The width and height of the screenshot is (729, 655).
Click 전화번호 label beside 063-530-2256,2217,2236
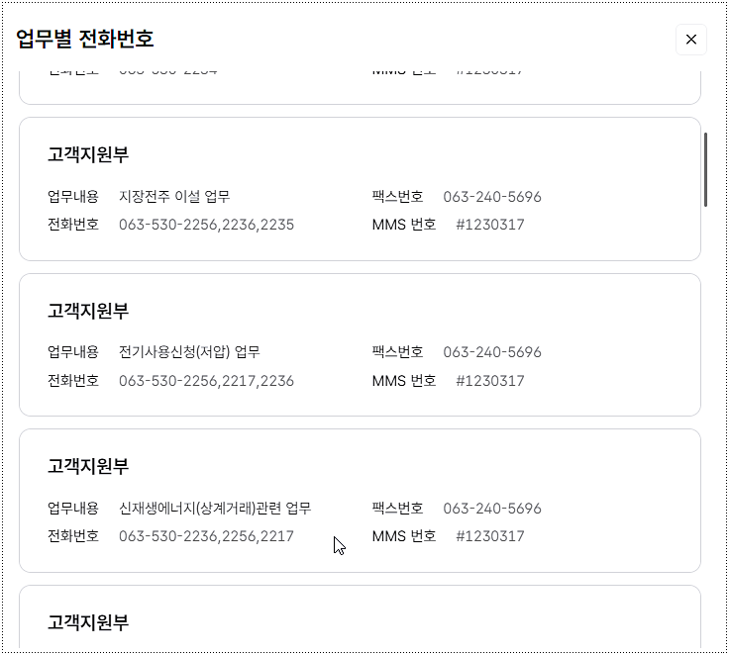coord(73,381)
